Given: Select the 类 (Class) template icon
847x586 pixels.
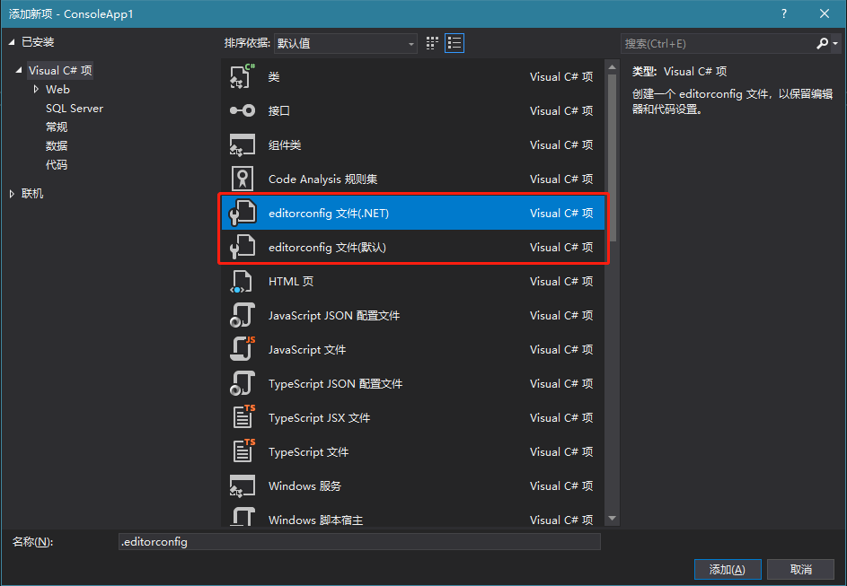Looking at the screenshot, I should [243, 76].
